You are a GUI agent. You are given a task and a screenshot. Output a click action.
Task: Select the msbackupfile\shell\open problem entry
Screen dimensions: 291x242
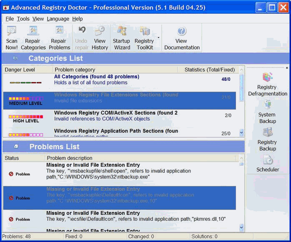coord(120,174)
